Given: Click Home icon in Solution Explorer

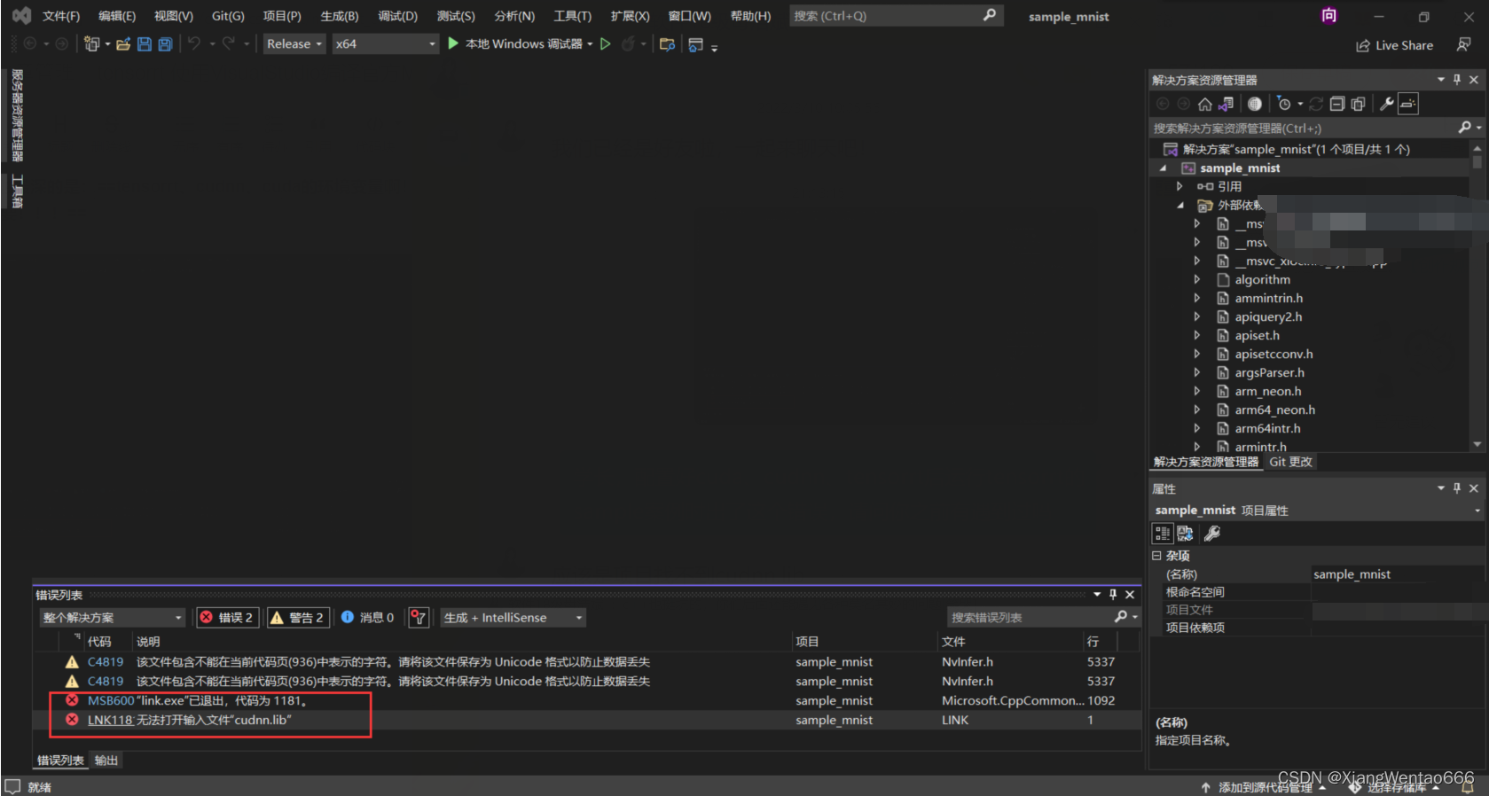Looking at the screenshot, I should [x=1204, y=104].
